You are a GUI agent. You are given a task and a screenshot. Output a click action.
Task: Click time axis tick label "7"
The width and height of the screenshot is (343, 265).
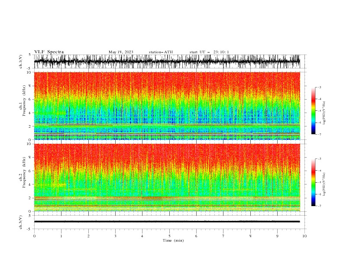[x=223, y=236]
